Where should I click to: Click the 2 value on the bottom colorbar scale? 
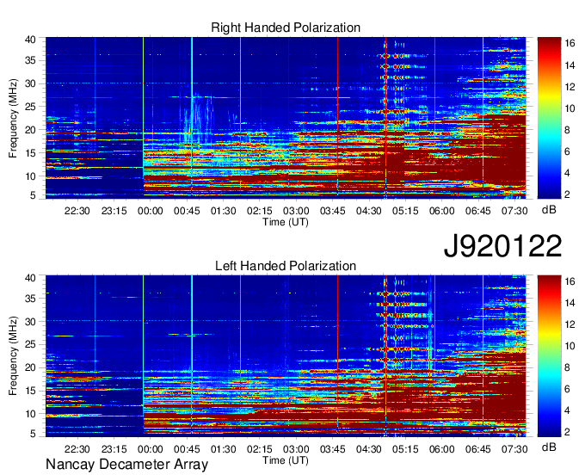point(567,433)
